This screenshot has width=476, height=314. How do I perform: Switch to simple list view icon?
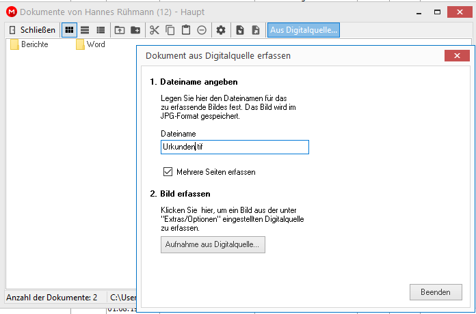click(x=85, y=30)
